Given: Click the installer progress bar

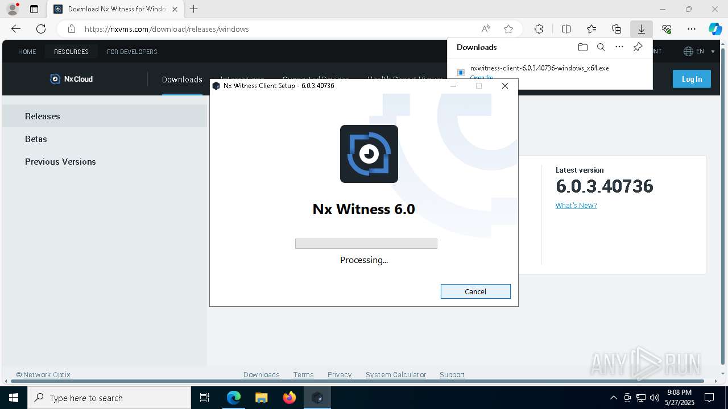Looking at the screenshot, I should [366, 244].
